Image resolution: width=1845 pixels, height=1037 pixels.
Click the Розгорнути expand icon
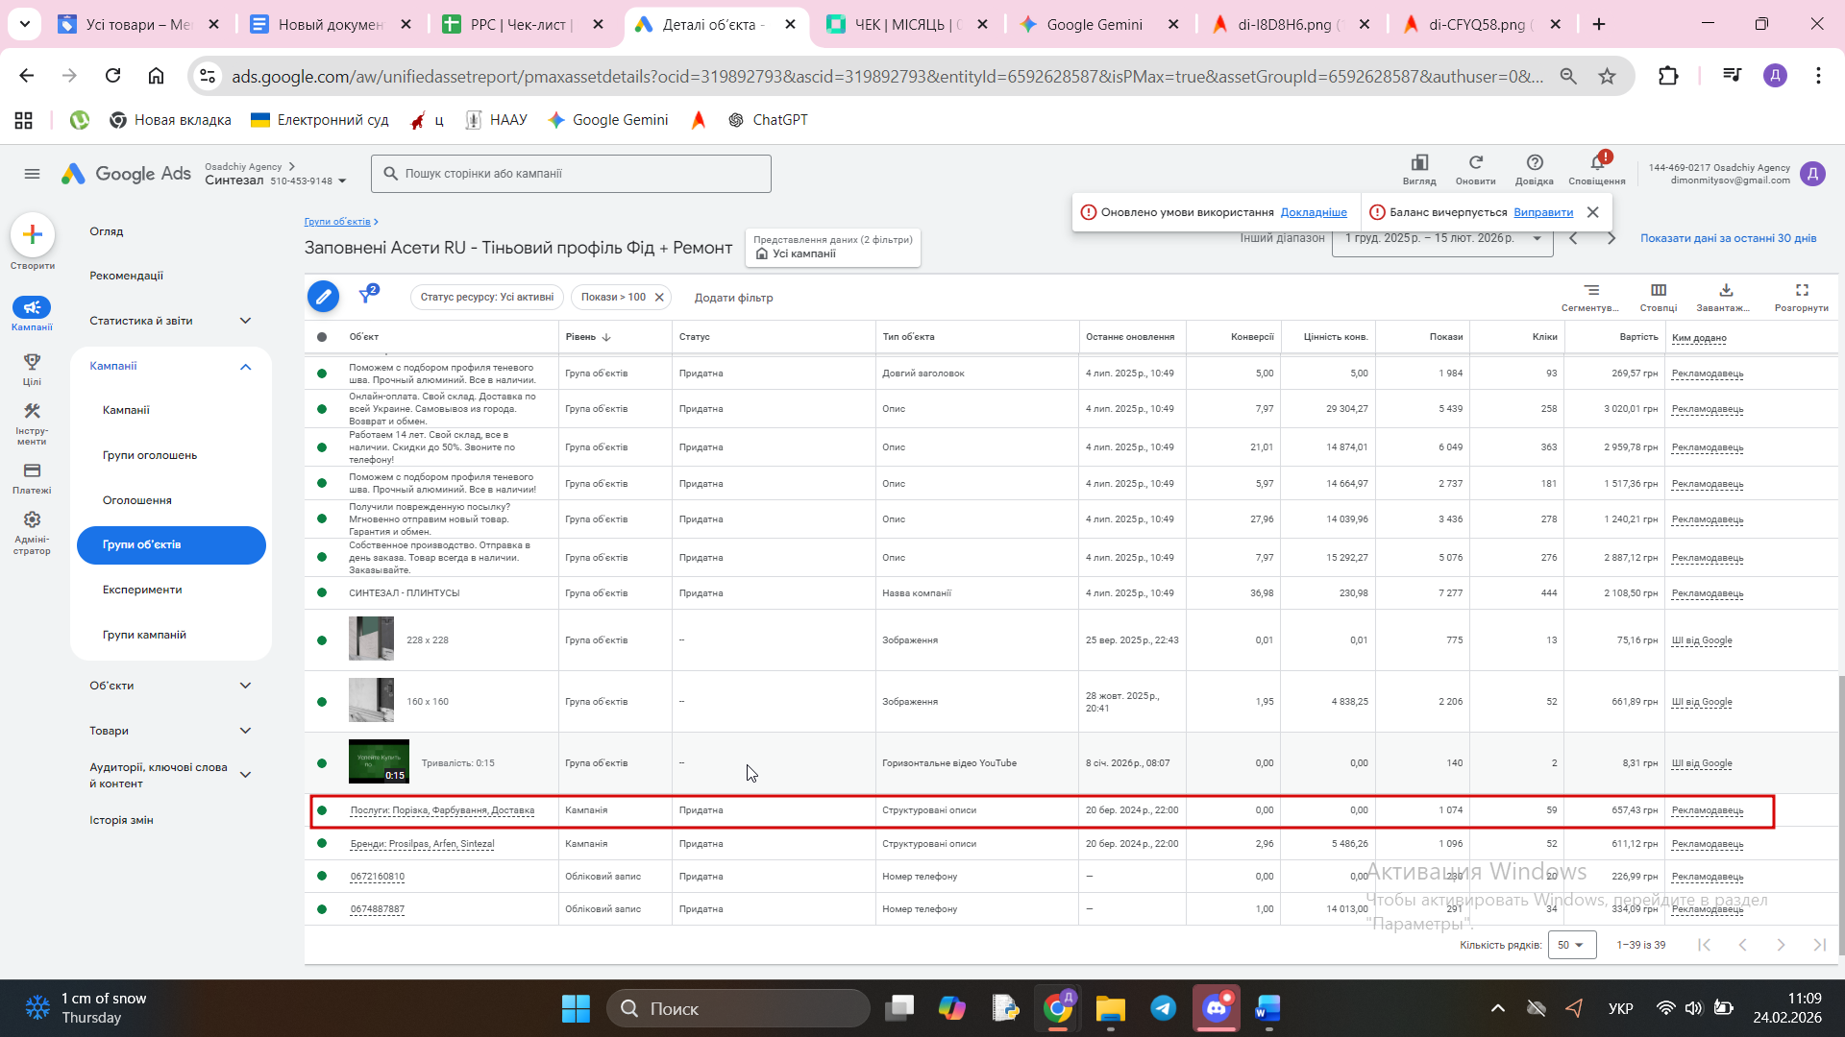coord(1801,291)
